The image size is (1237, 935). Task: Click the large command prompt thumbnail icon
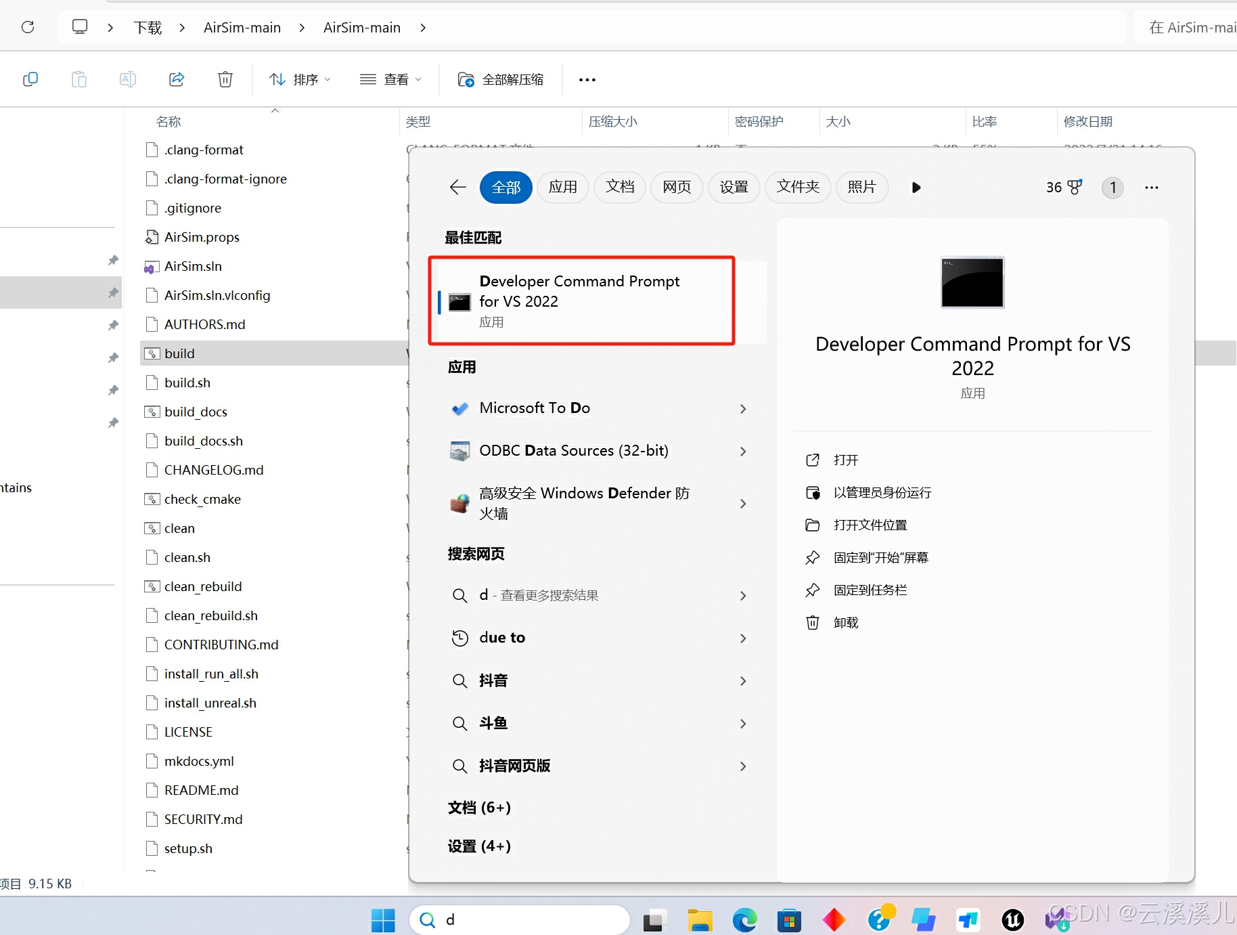972,282
